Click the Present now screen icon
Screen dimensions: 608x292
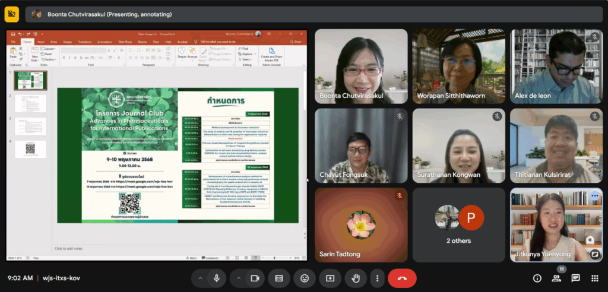330,278
